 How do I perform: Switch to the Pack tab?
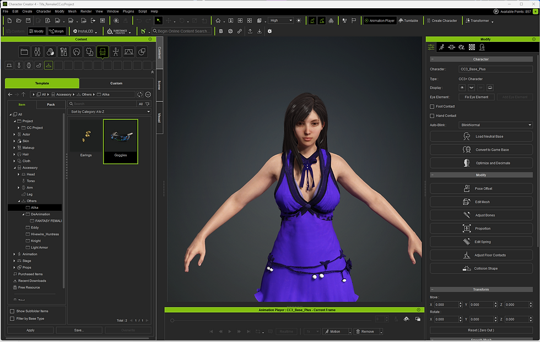[x=51, y=105]
